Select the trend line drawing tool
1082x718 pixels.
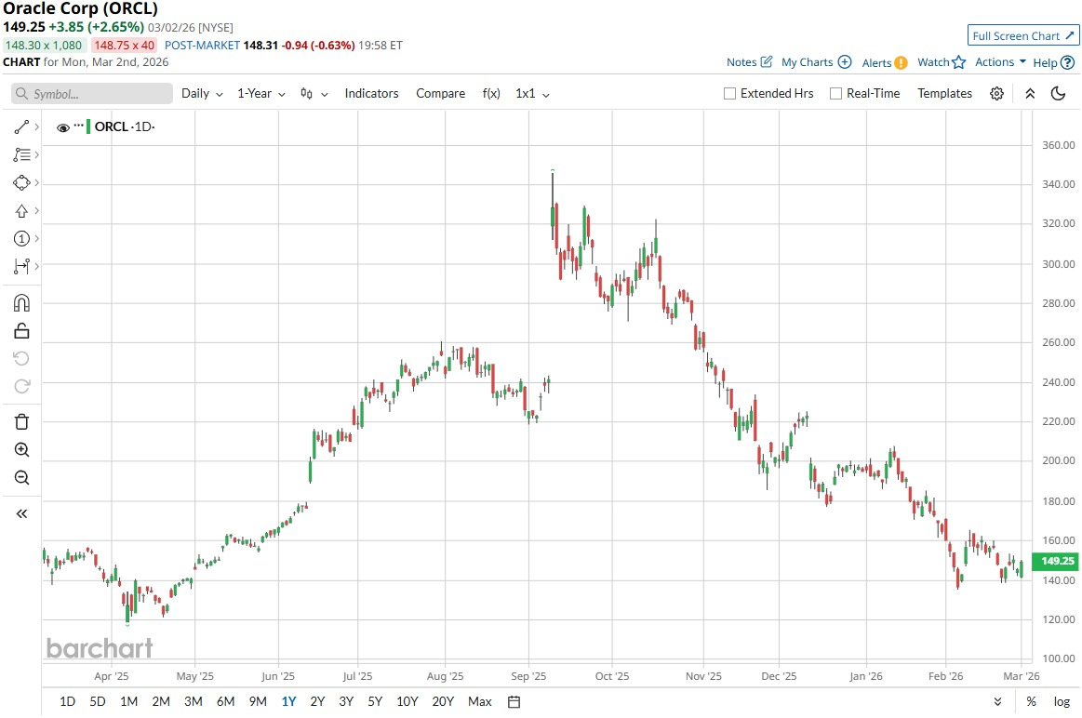(21, 126)
